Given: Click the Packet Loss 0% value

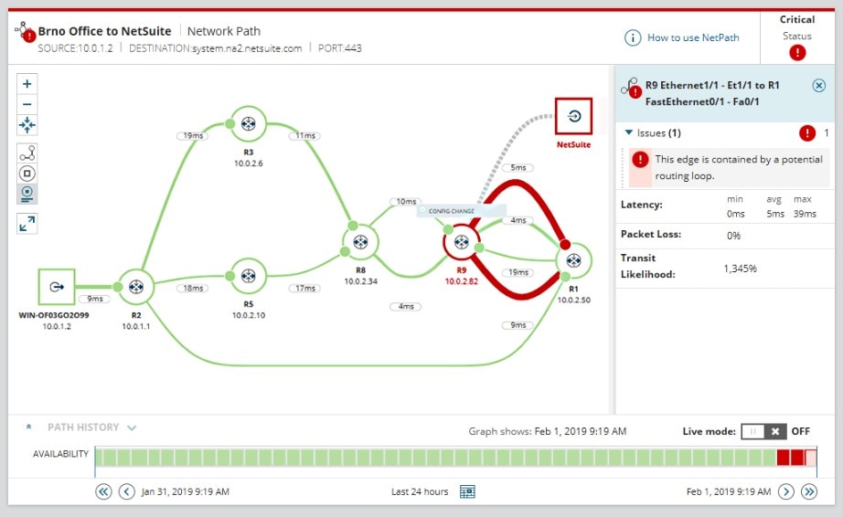Looking at the screenshot, I should pyautogui.click(x=733, y=235).
